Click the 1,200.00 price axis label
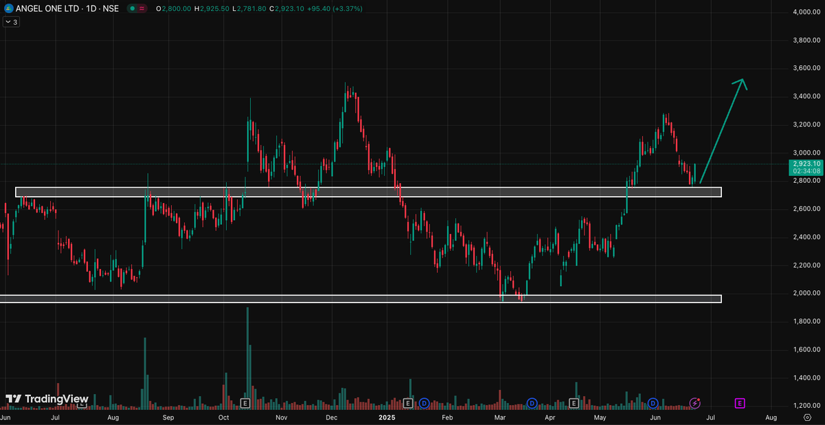 [805, 406]
